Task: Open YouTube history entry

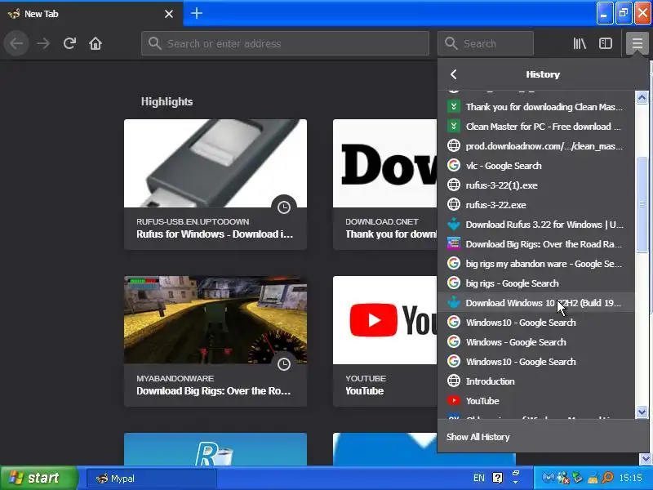Action: [x=536, y=401]
